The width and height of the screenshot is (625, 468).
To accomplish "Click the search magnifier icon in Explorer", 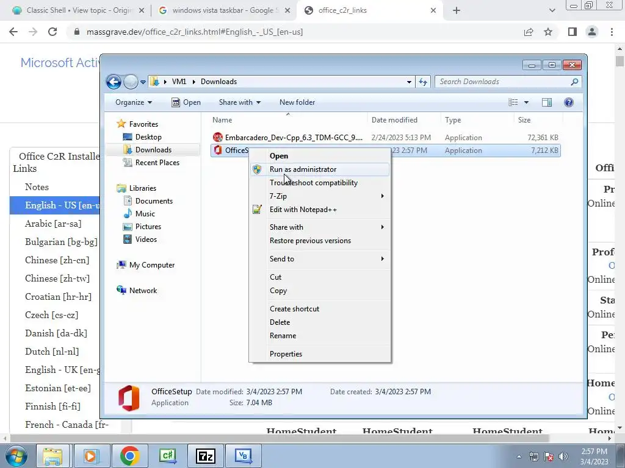I will (x=574, y=82).
